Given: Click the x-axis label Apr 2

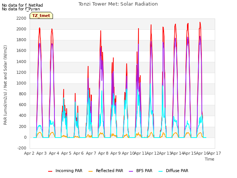Looking at the screenshot, I should click(x=29, y=153).
